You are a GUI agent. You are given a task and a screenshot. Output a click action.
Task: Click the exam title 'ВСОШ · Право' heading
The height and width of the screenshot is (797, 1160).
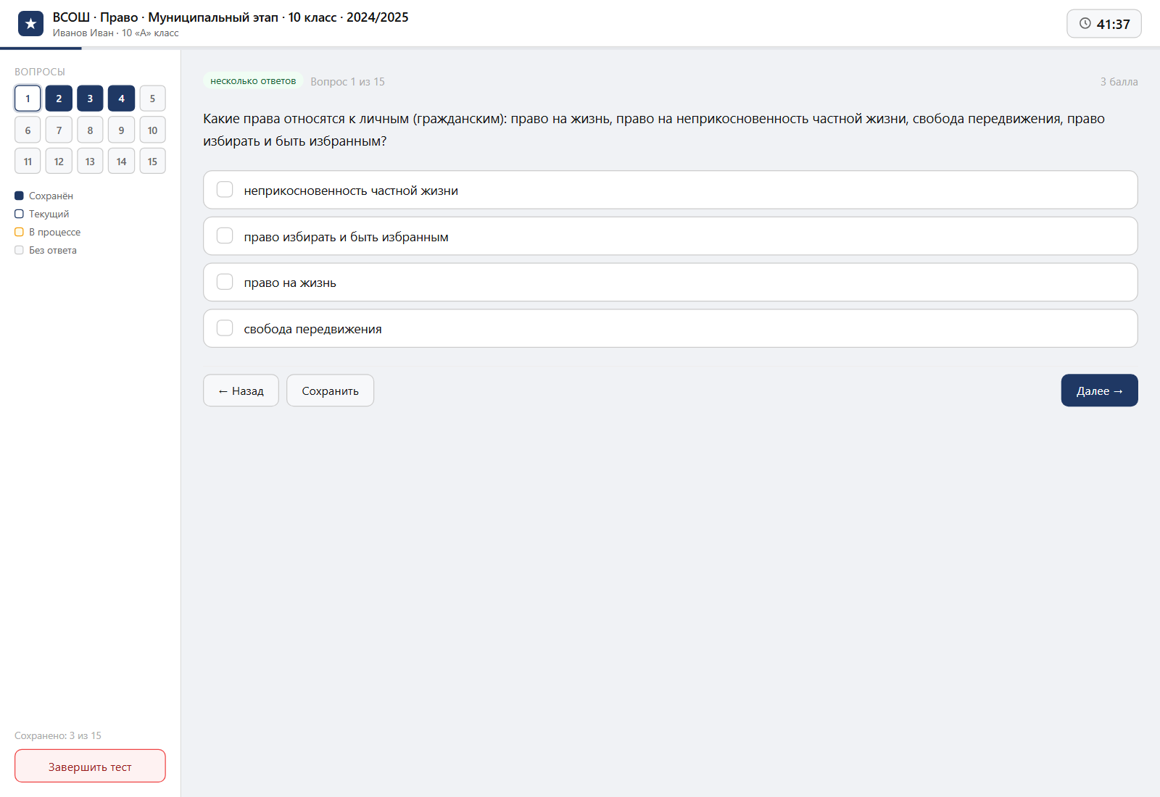[x=231, y=17]
